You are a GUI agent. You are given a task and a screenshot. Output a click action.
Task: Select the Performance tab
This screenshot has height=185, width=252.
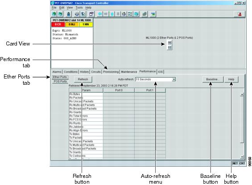pos(148,71)
